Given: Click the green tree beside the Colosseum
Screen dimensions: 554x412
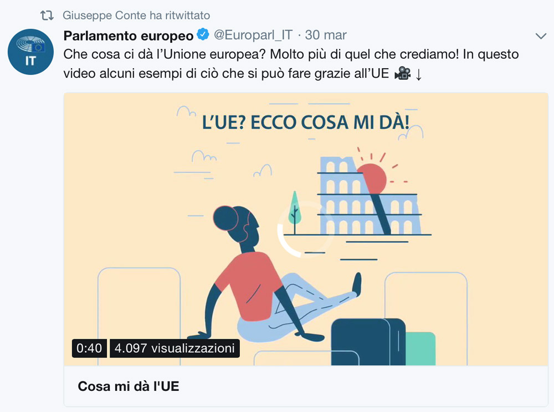Looking at the screenshot, I should pos(295,212).
